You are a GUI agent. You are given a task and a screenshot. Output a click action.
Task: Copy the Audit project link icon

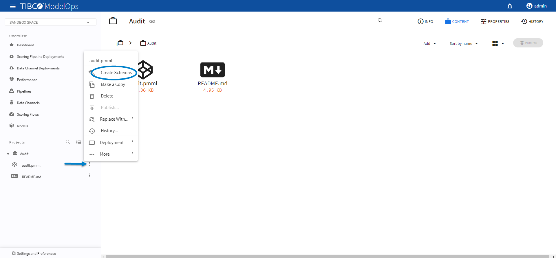click(152, 21)
